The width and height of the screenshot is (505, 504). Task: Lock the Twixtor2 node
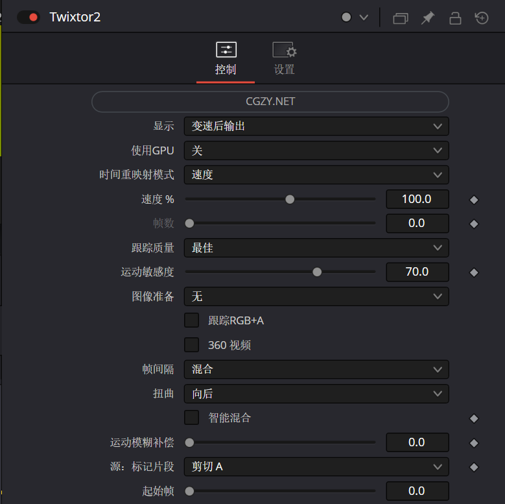(455, 18)
